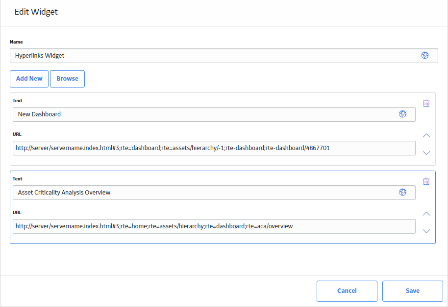This screenshot has height=307, width=448.
Task: Delete the Asset Criticality Analysis Overview entry
Action: 426,181
